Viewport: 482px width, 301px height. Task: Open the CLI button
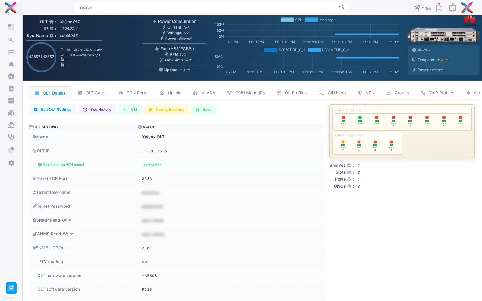[x=130, y=110]
